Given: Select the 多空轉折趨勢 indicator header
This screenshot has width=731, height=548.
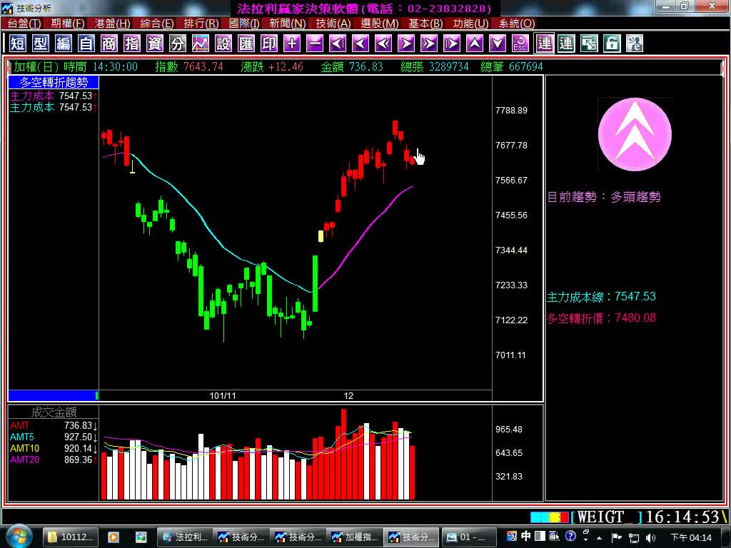Looking at the screenshot, I should [x=54, y=83].
